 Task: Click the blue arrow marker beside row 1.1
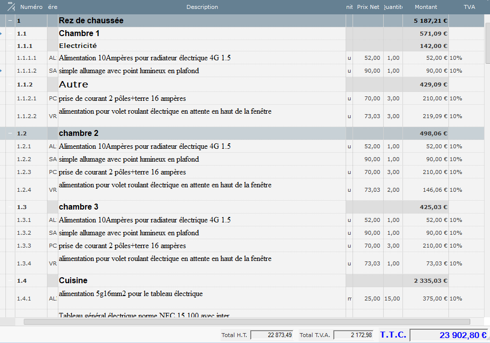pyautogui.click(x=1, y=34)
